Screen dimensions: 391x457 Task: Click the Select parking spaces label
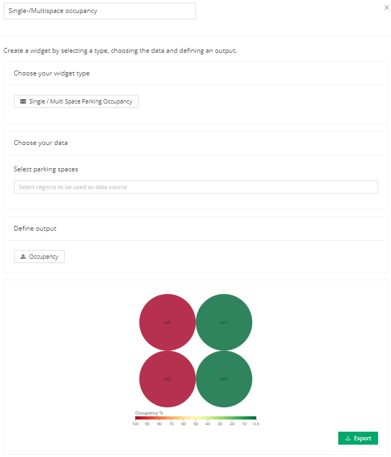pos(46,169)
